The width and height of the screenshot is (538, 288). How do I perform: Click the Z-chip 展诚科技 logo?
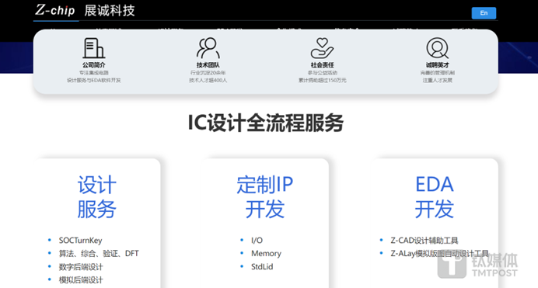[x=85, y=10]
